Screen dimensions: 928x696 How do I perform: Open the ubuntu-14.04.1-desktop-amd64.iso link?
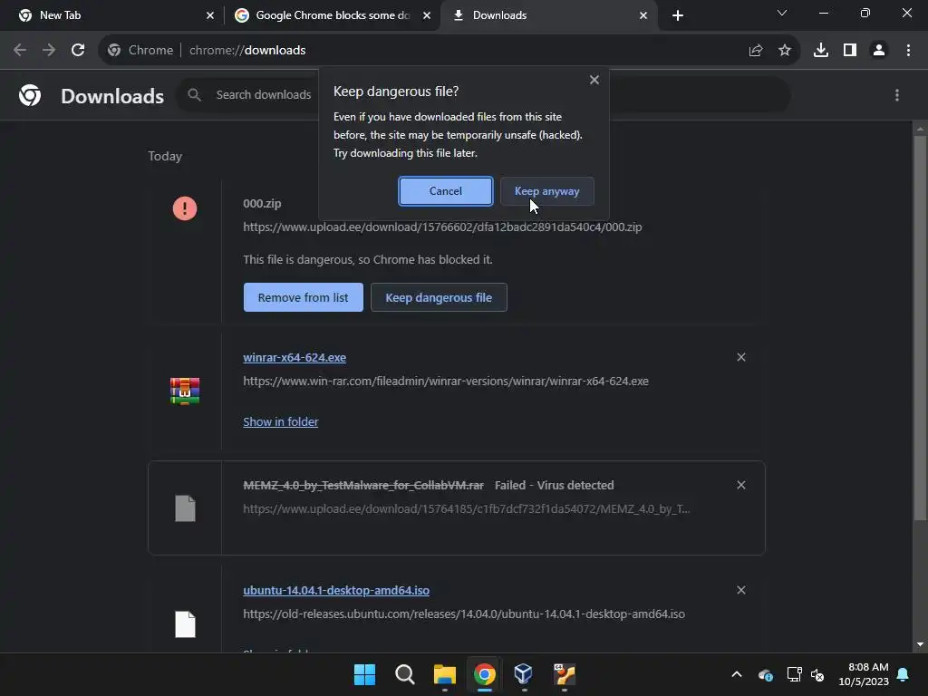(x=336, y=590)
